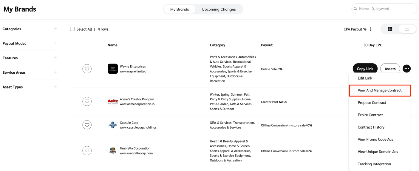Click the Name, ID, keyword search field

(x=386, y=9)
